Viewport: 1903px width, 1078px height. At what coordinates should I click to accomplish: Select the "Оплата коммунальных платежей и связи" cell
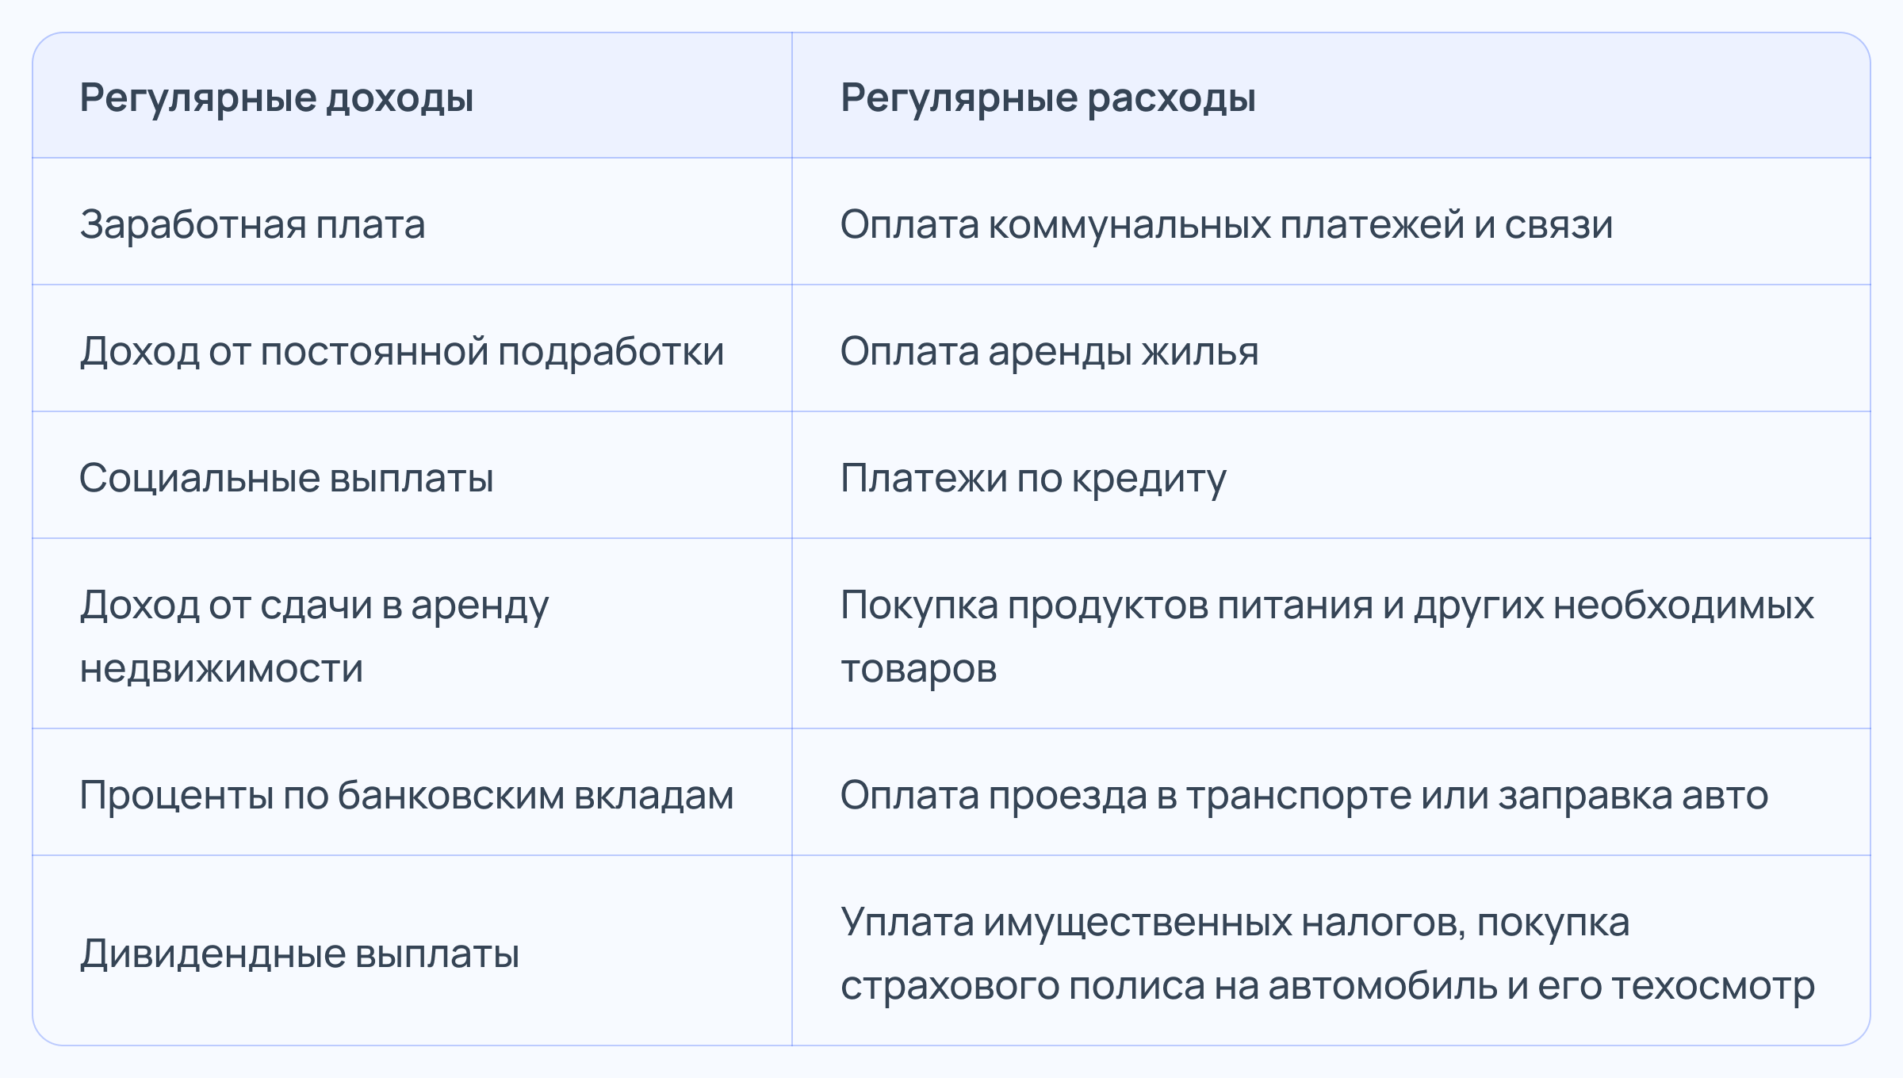(x=1226, y=224)
